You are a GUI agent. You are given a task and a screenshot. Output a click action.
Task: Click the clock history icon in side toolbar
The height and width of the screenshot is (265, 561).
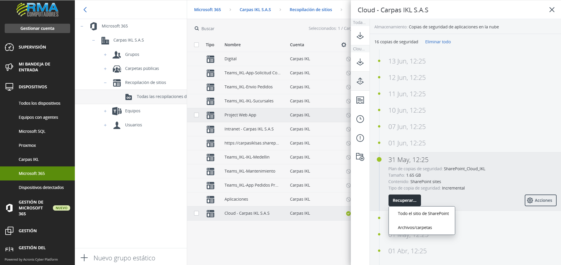coord(360,119)
